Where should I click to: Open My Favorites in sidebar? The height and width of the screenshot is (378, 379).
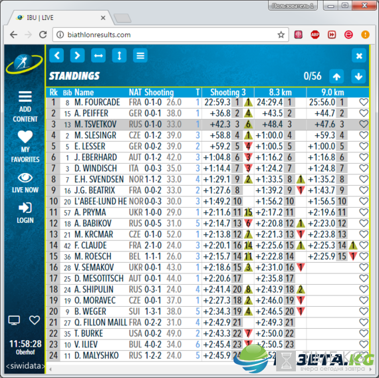click(25, 146)
